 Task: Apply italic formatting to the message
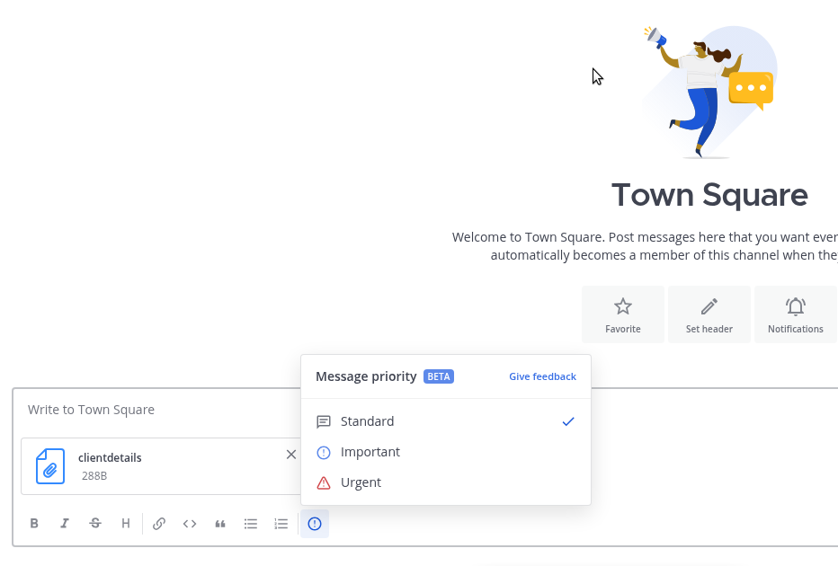pos(65,523)
